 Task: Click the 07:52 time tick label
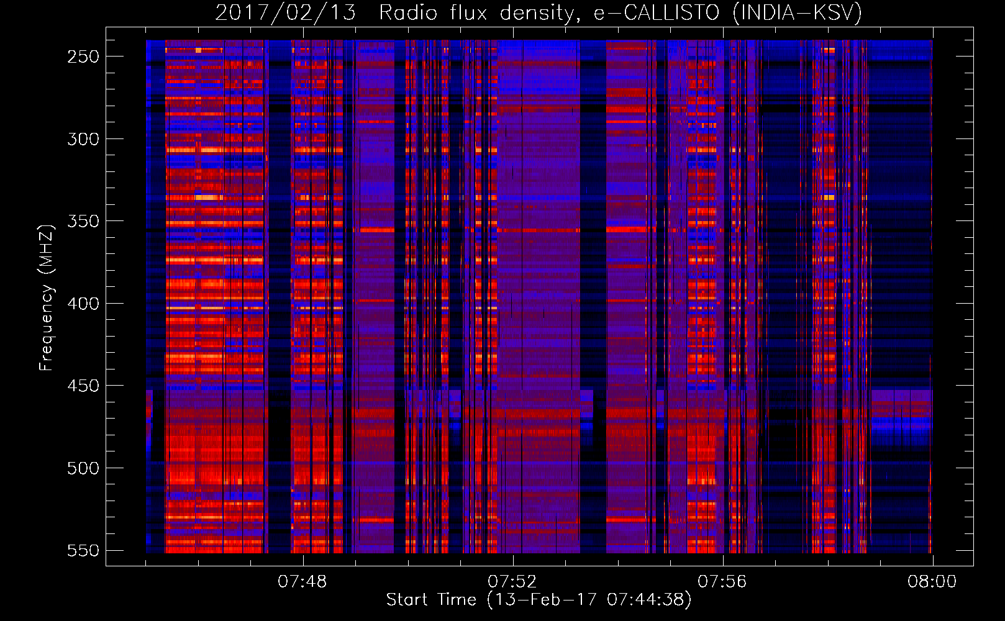(512, 582)
